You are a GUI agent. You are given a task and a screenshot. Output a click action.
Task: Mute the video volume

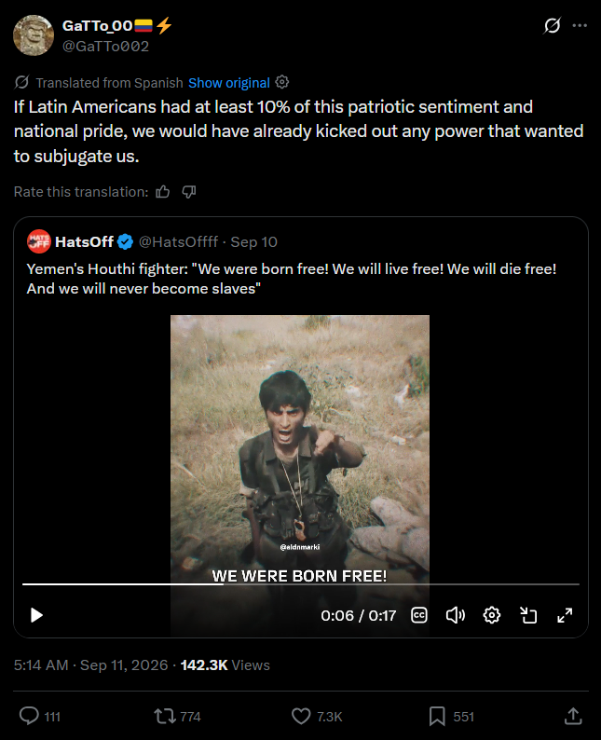tap(456, 615)
